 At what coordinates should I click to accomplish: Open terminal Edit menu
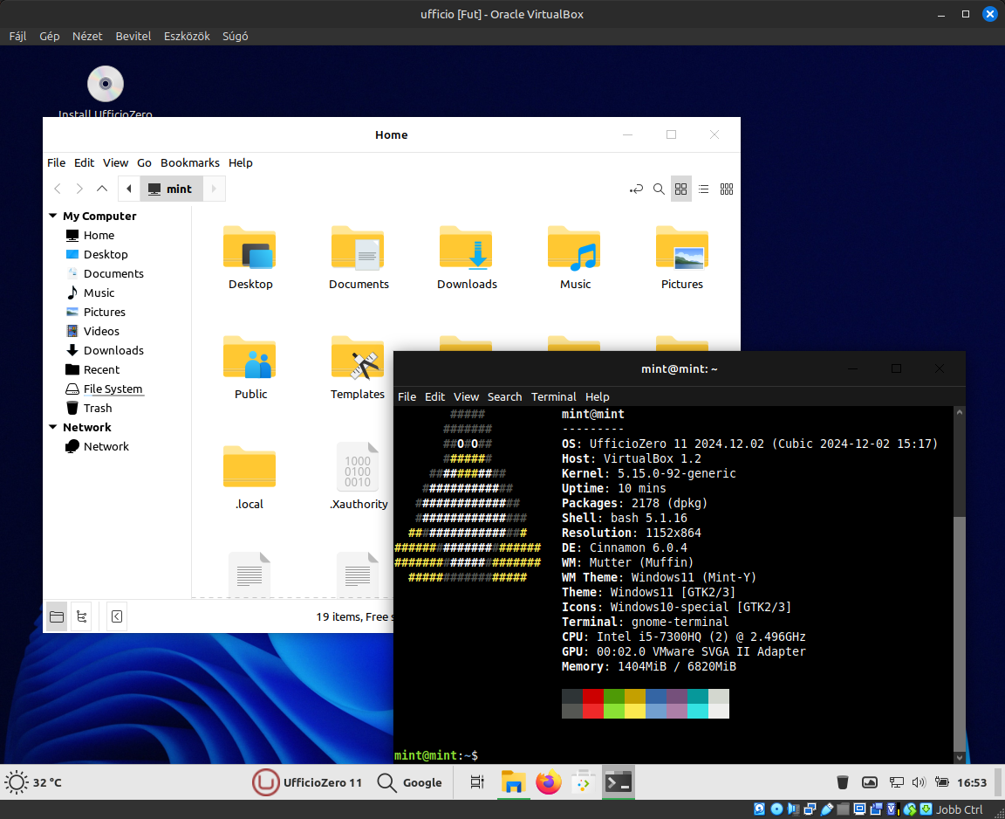[434, 397]
